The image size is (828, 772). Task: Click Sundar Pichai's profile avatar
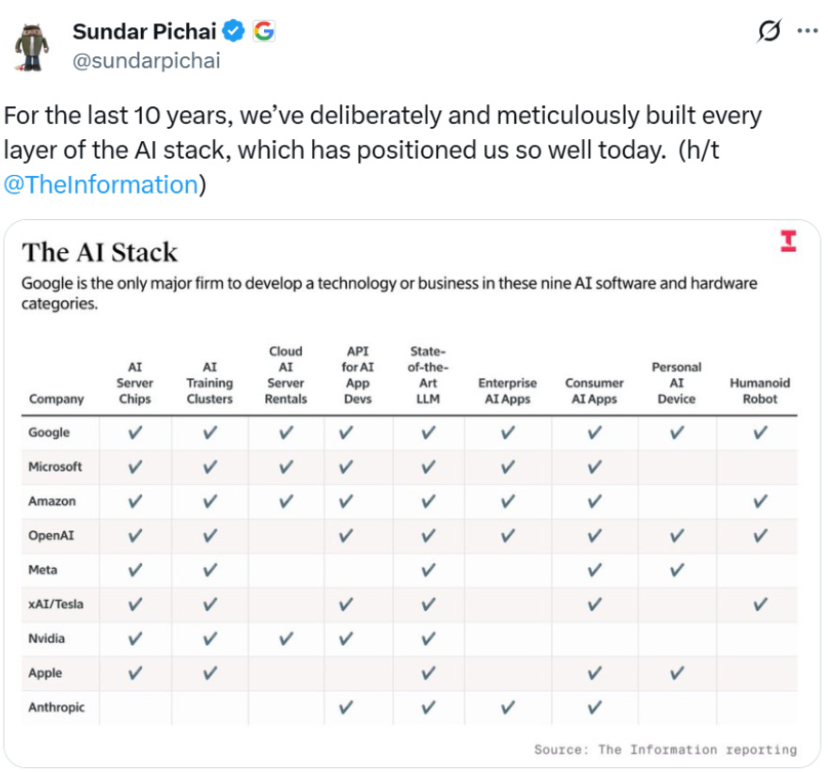coord(32,47)
